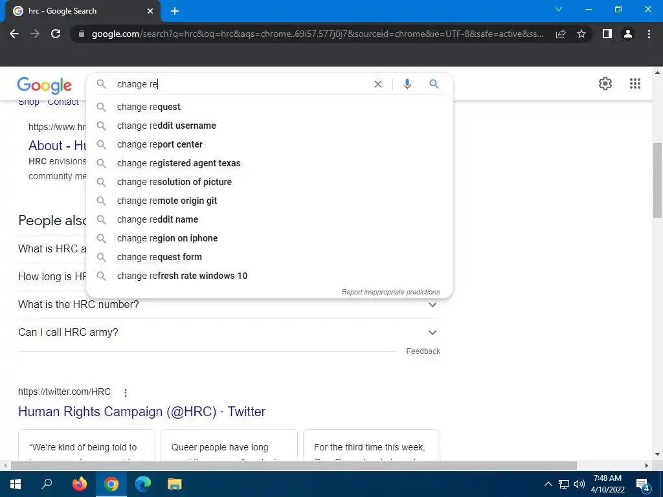Select suggestion 'change report center'

269,144
